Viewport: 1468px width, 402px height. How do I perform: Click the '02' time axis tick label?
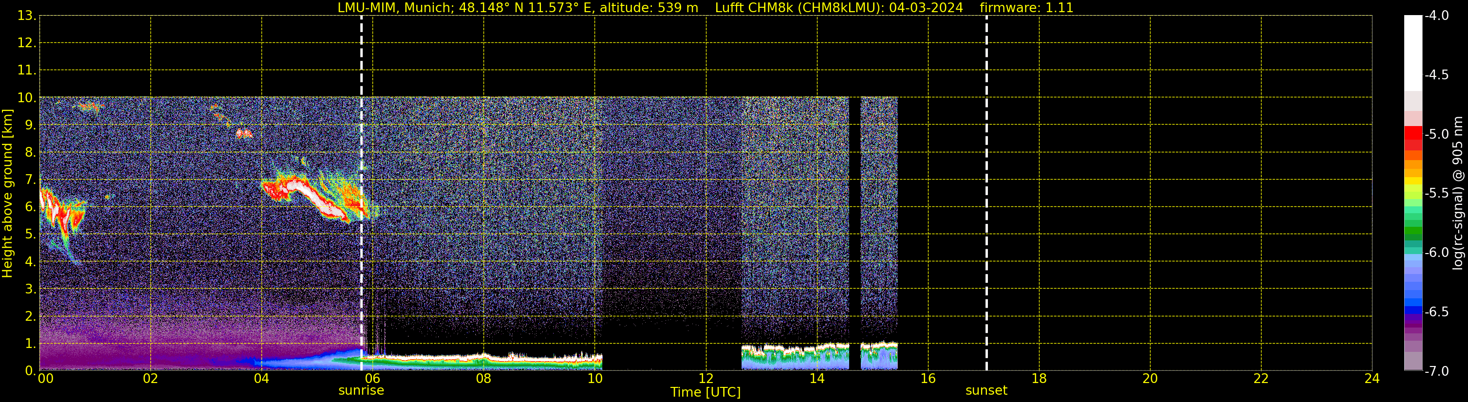[x=150, y=379]
